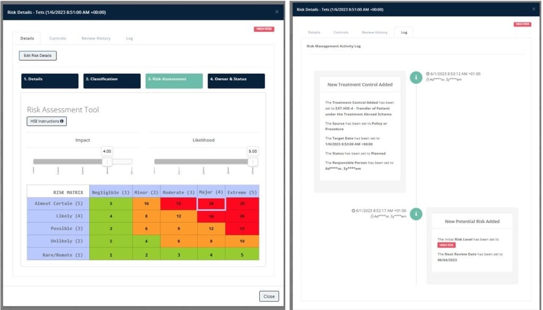Click the Impact slider handle
Screen dimensions: 543x310
pyautogui.click(x=107, y=162)
